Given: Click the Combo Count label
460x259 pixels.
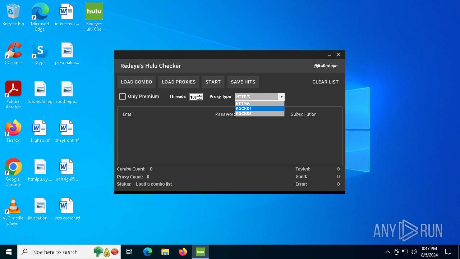Looking at the screenshot, I should click(x=131, y=169).
